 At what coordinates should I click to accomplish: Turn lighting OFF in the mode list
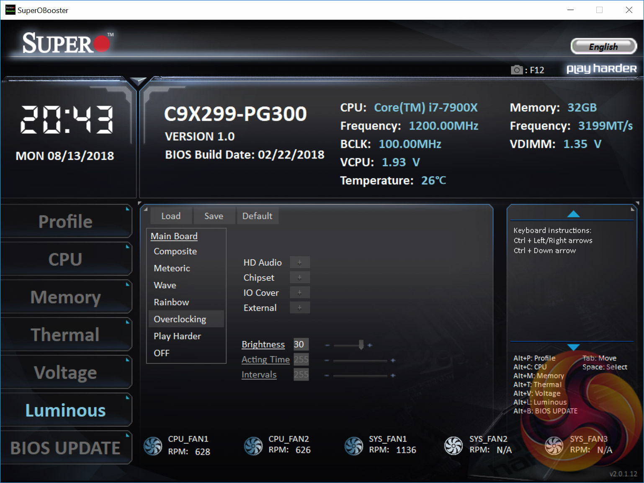186,353
